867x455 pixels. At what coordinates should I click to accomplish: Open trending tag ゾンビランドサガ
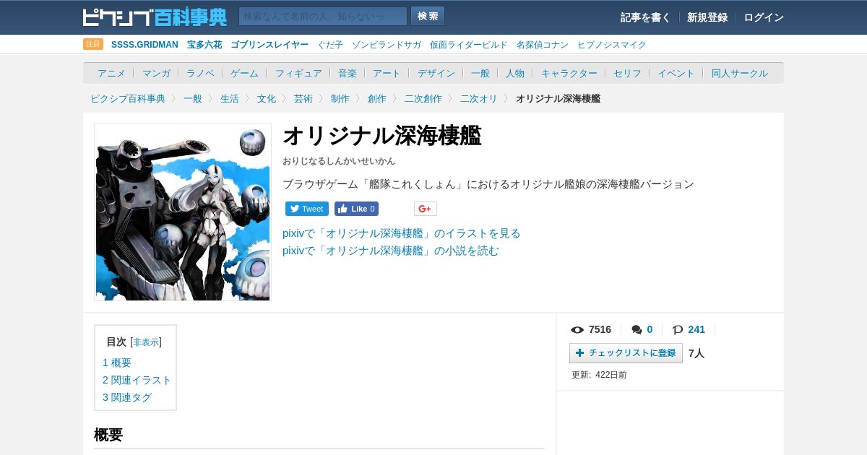tap(387, 45)
